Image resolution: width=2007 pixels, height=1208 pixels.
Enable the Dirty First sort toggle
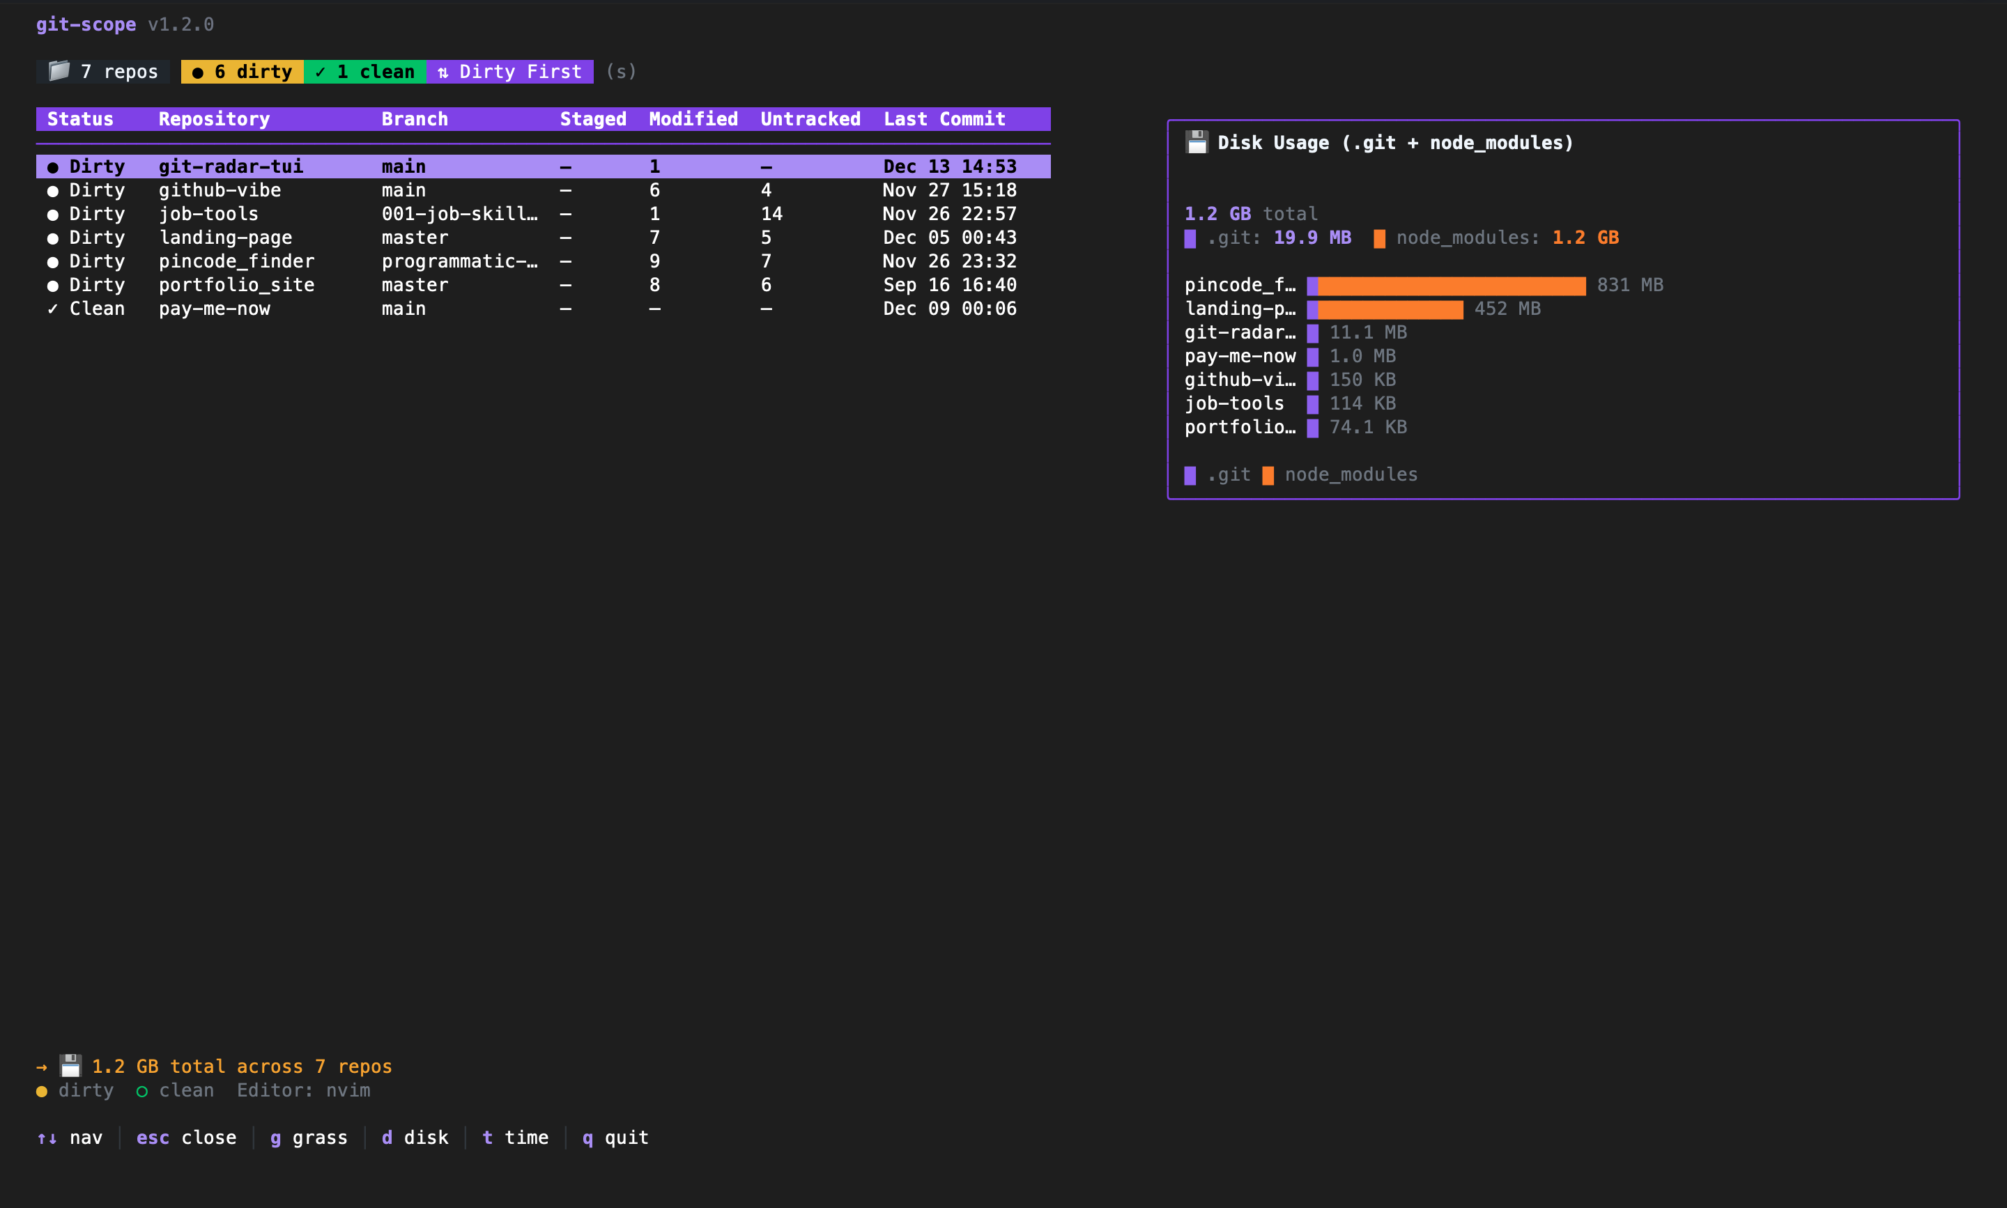(x=509, y=72)
